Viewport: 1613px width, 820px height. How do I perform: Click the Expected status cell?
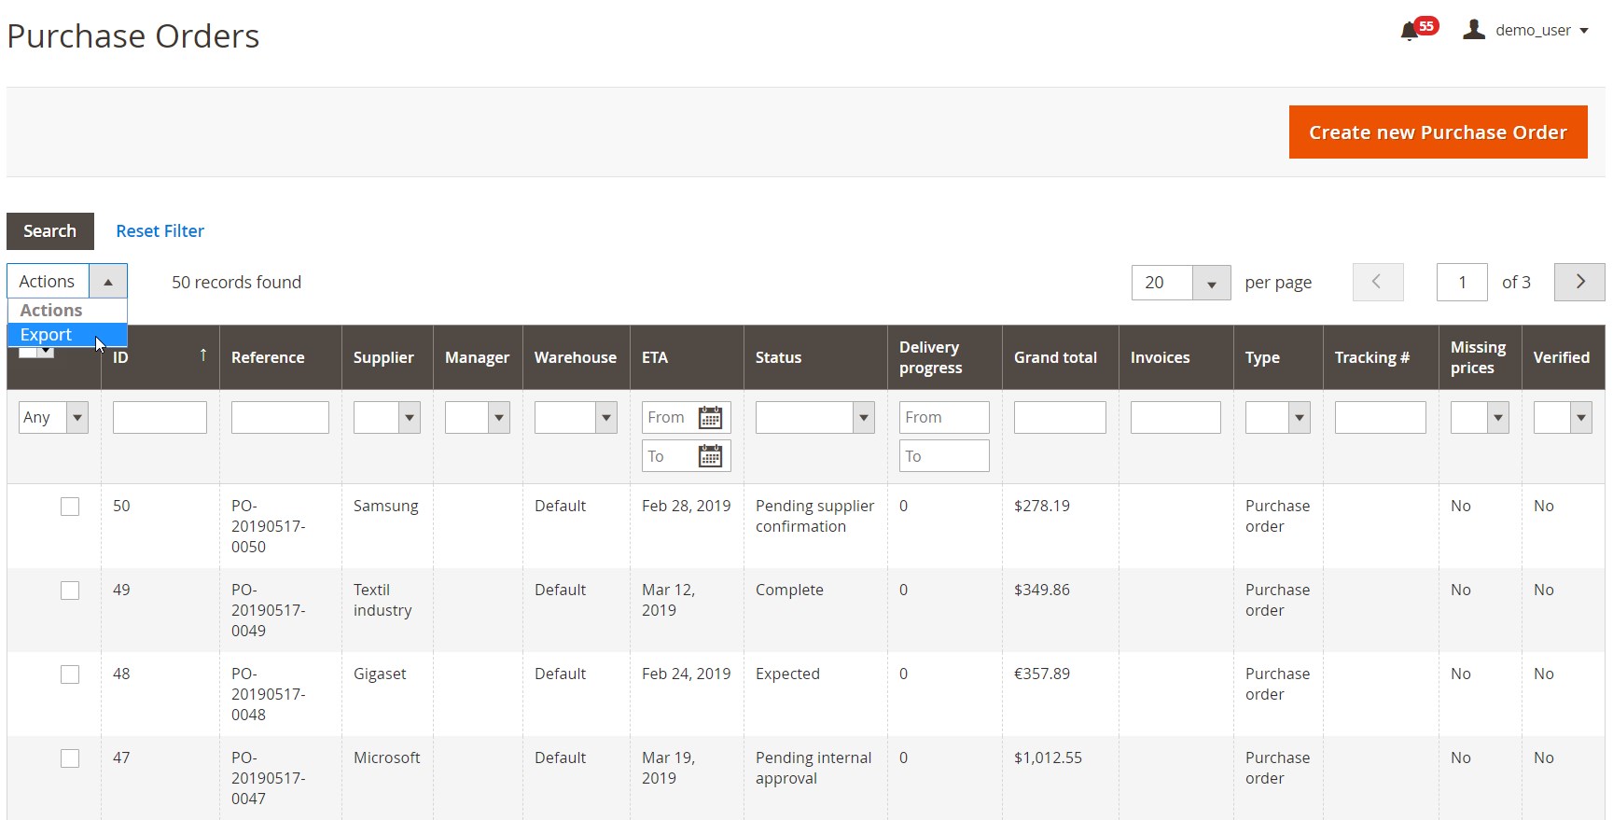[x=787, y=674]
